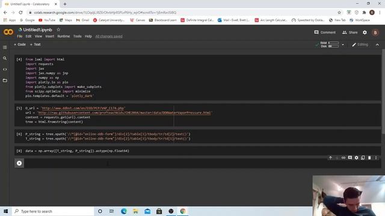This screenshot has height=216, width=385.
Task: Select the tree.xpath cell [6]
Action: click(x=198, y=136)
